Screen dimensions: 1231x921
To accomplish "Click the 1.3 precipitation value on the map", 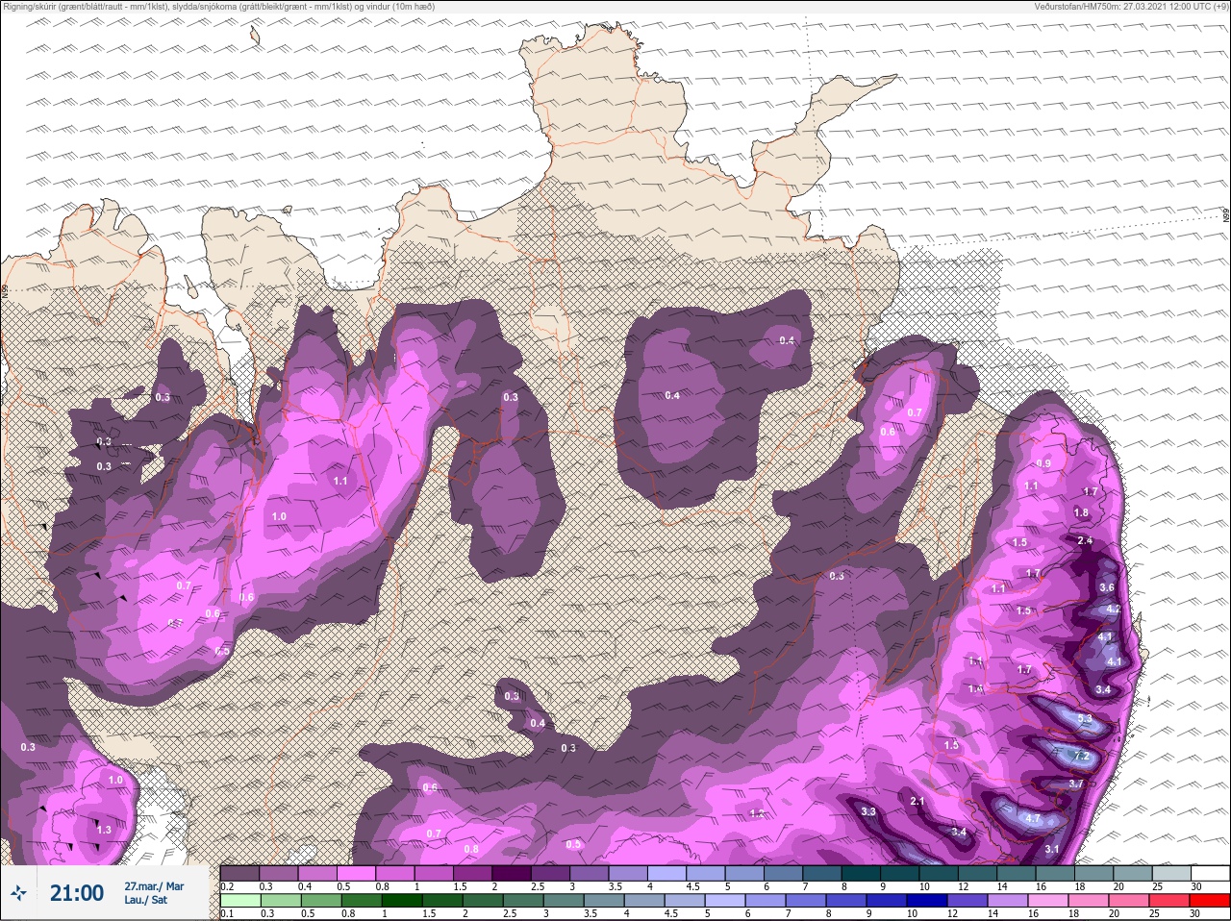I will (x=105, y=830).
